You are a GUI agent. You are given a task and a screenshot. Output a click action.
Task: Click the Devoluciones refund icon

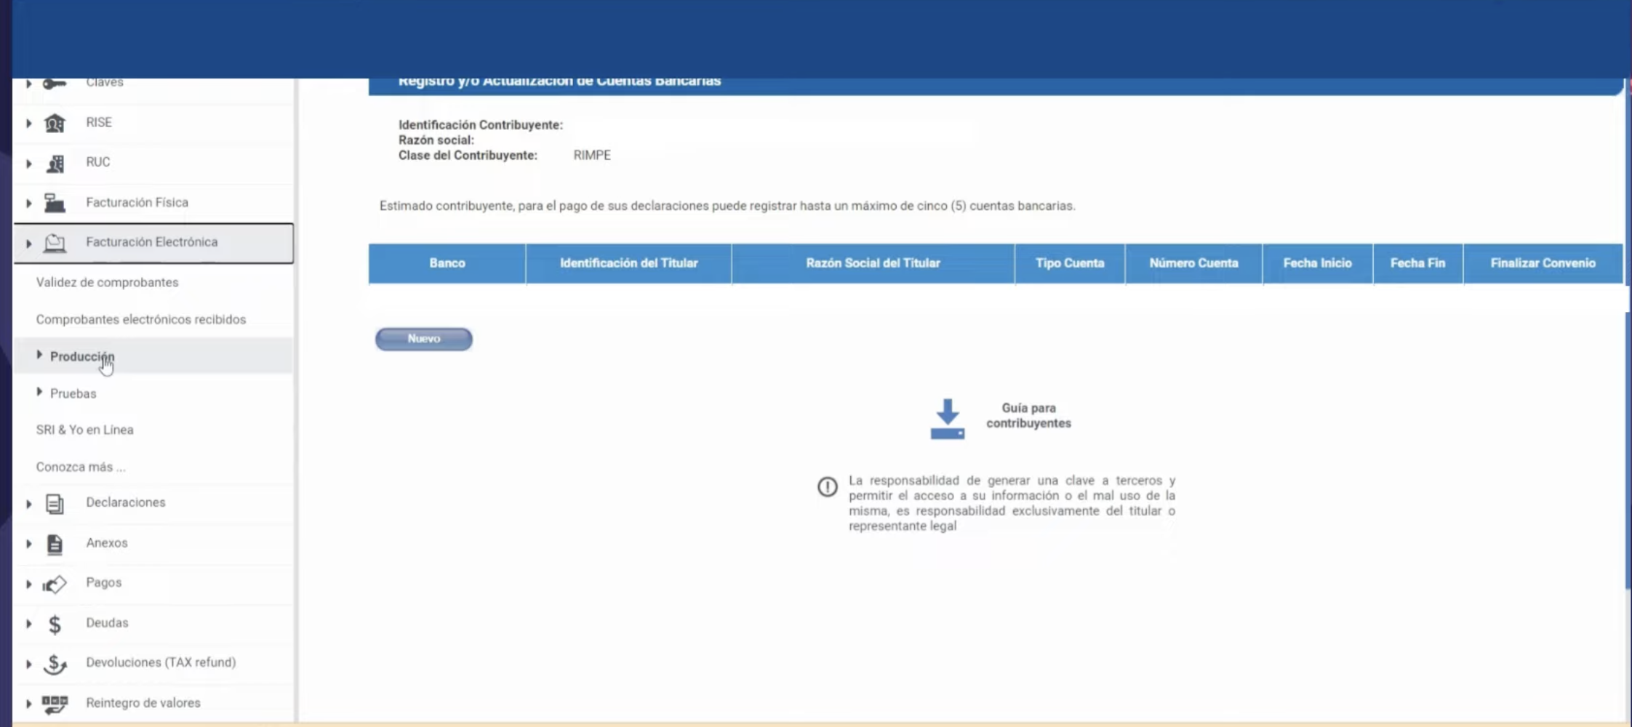[55, 664]
